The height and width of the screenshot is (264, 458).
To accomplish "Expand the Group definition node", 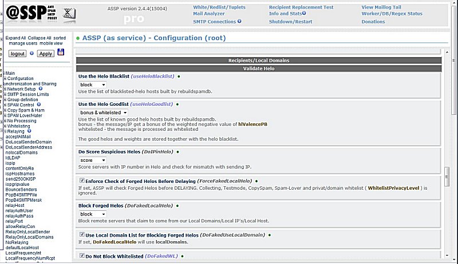I will [5, 99].
